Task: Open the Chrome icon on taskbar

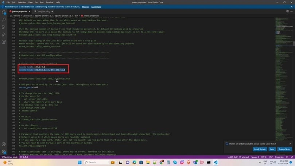Action: click(x=162, y=162)
